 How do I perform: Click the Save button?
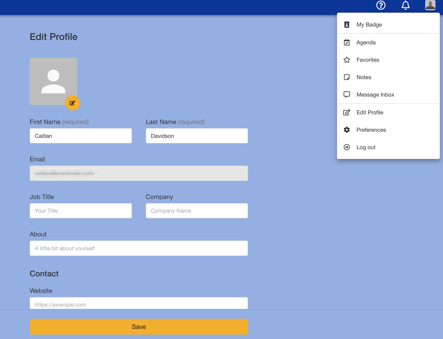pyautogui.click(x=139, y=326)
